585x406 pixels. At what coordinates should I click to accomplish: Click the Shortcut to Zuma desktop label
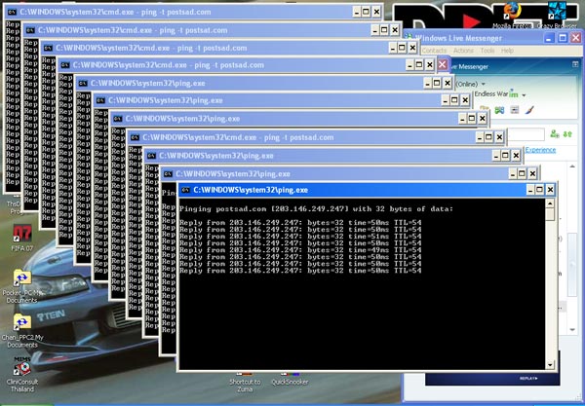(245, 386)
